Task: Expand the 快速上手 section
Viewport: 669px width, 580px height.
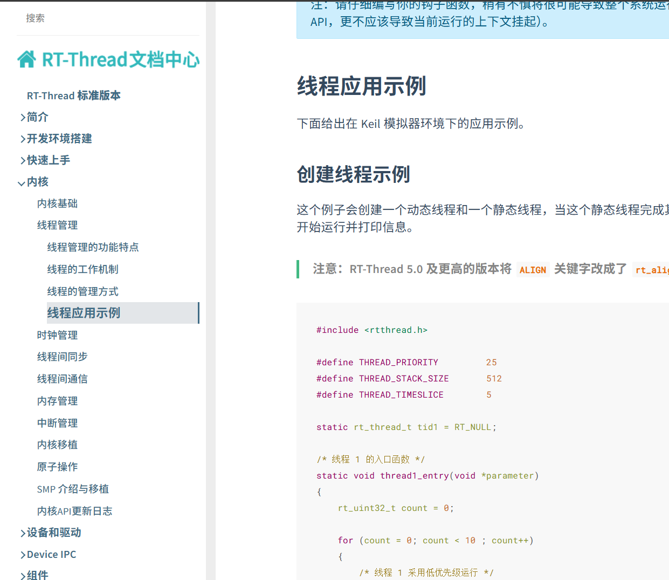Action: point(49,160)
